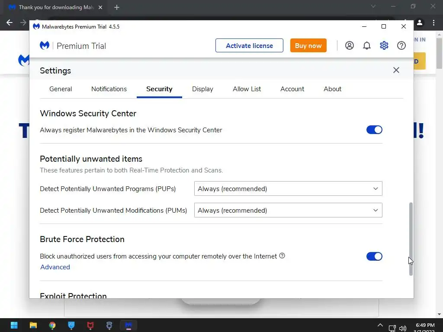Open the Advanced brute force link
443x332 pixels.
pos(55,267)
